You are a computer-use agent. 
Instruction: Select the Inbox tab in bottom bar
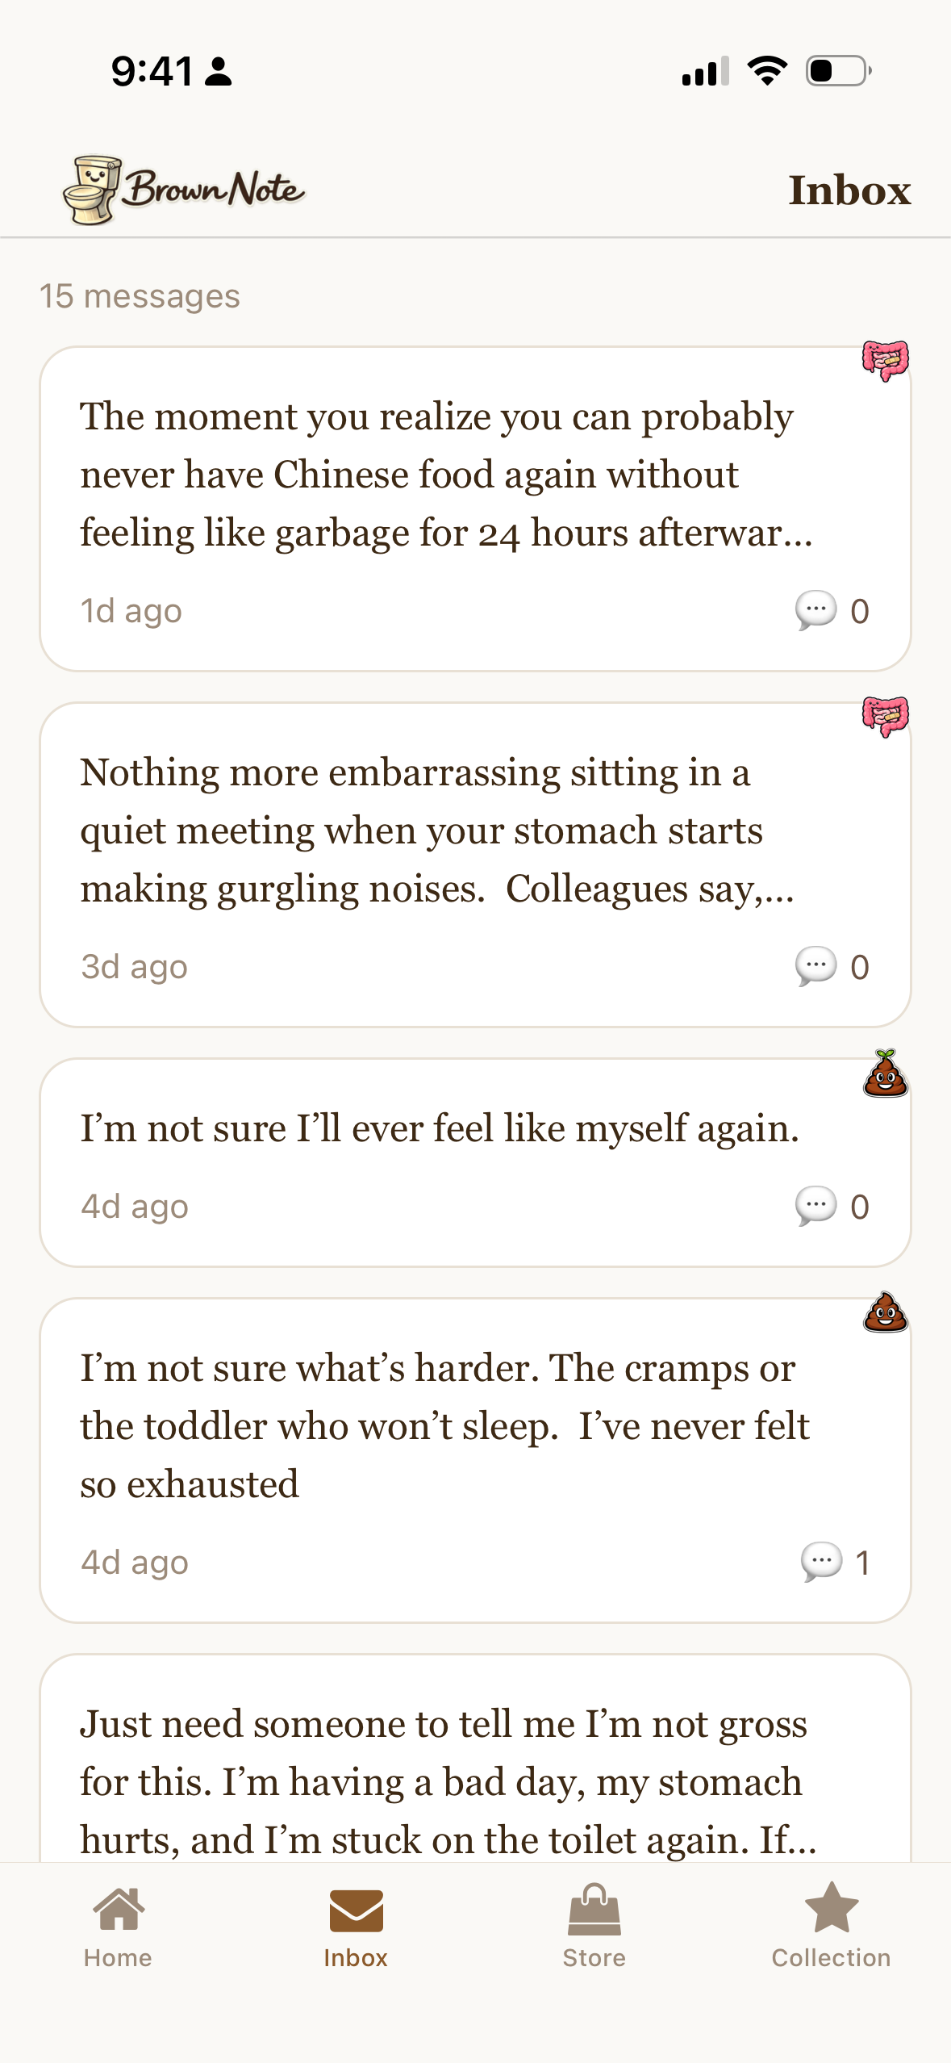pyautogui.click(x=356, y=1926)
